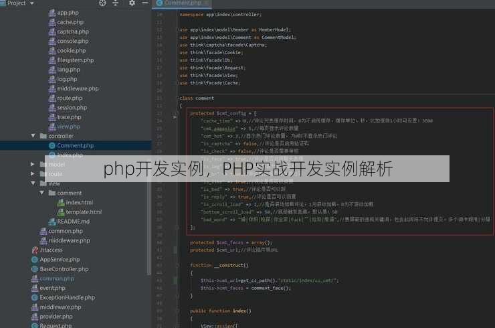Open app.php in project tree
The width and height of the screenshot is (495, 328).
pyautogui.click(x=68, y=13)
